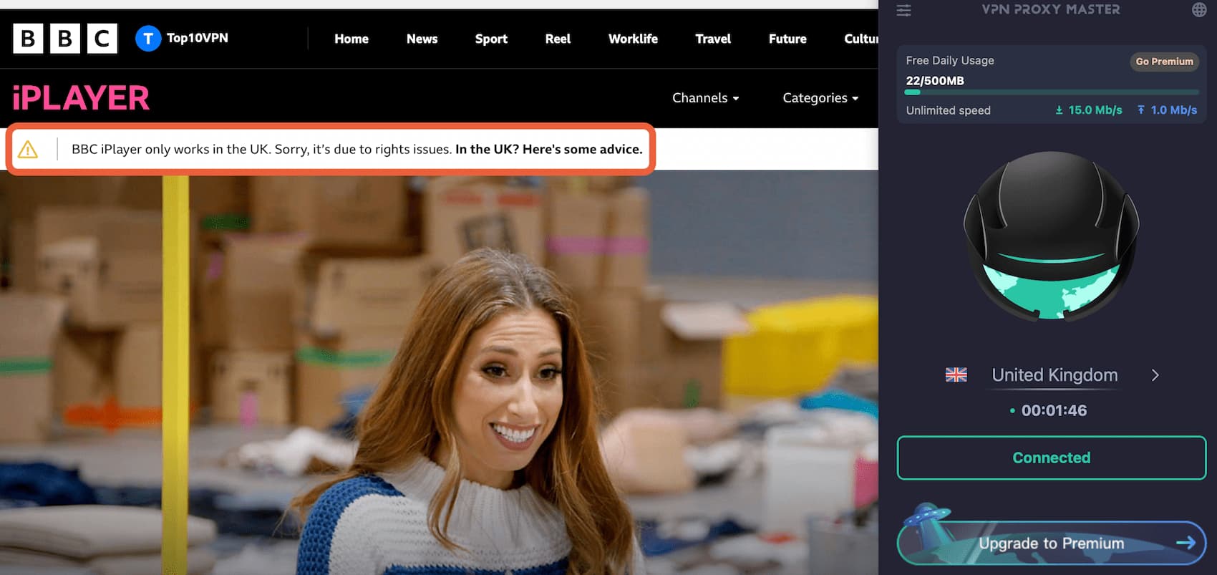Expand the Categories dropdown
This screenshot has width=1217, height=575.
tap(820, 98)
